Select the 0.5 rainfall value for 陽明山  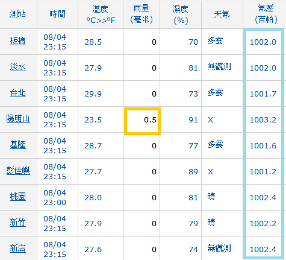pyautogui.click(x=150, y=120)
